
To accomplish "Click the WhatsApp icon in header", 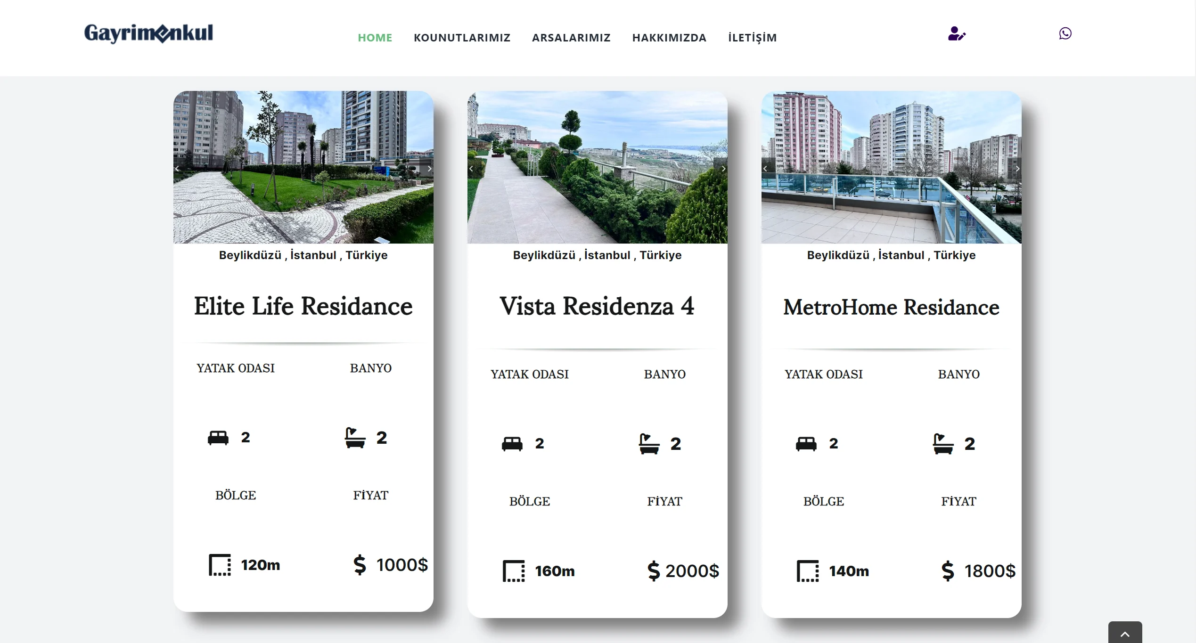I will (x=1065, y=33).
